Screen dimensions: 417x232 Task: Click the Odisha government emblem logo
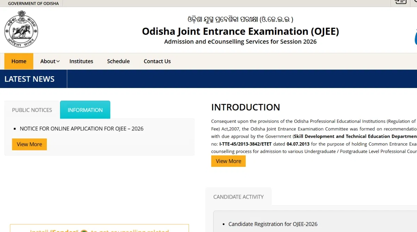click(x=21, y=30)
